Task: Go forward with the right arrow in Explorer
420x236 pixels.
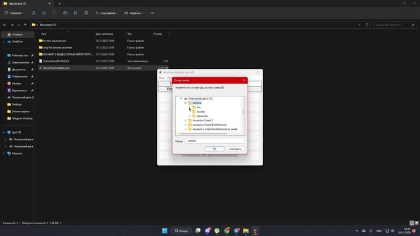Action: point(12,25)
